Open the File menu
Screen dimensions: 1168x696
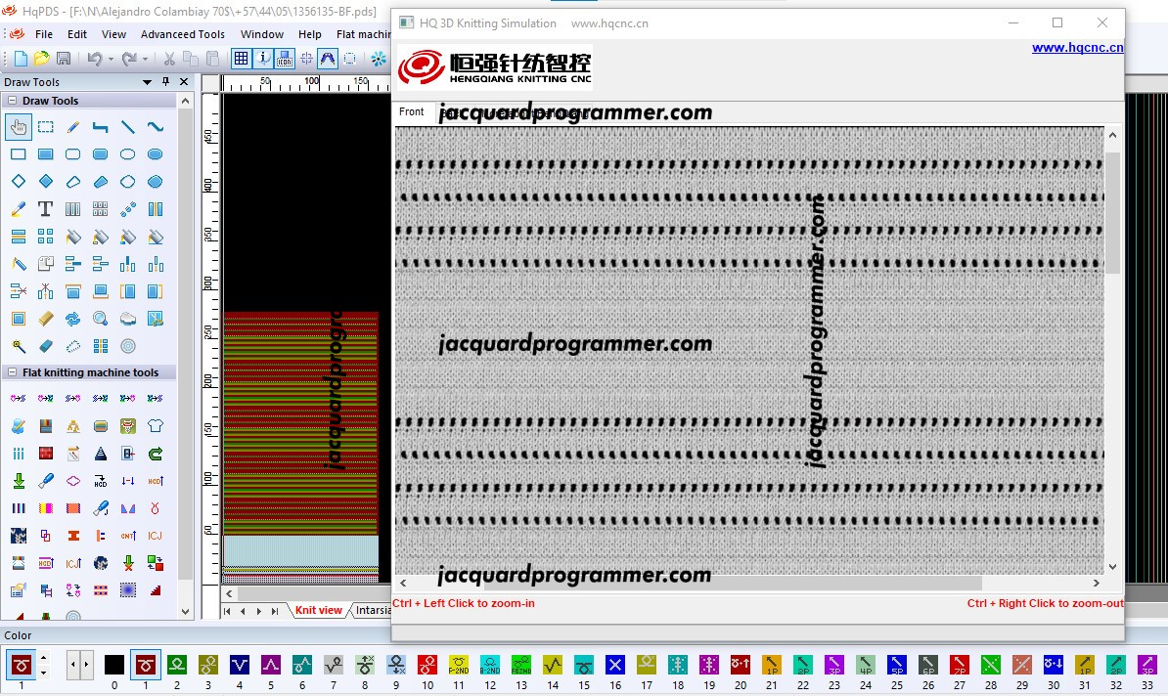click(44, 34)
